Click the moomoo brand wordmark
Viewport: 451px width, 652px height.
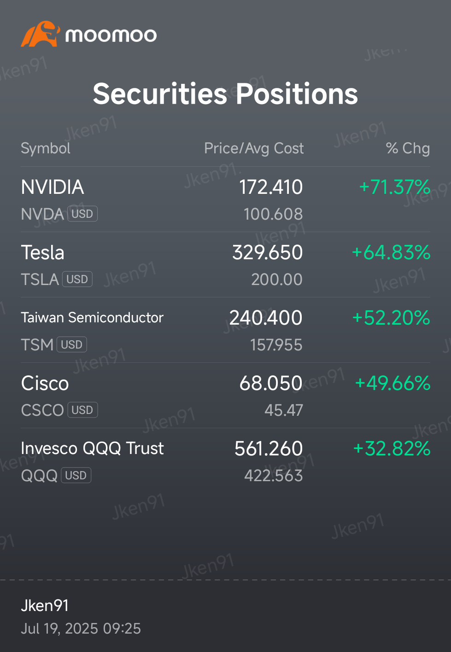click(111, 35)
